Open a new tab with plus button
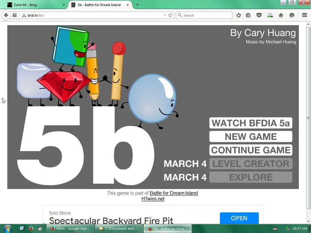 tap(138, 5)
